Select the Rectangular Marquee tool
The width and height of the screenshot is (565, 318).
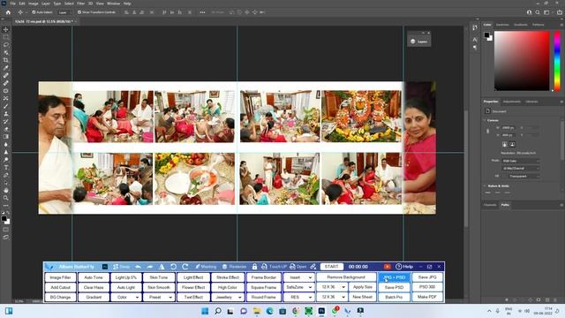click(6, 37)
